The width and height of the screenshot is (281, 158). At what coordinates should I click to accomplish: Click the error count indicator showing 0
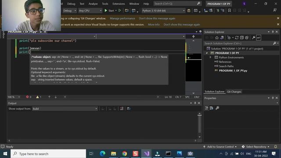pyautogui.click(x=29, y=97)
